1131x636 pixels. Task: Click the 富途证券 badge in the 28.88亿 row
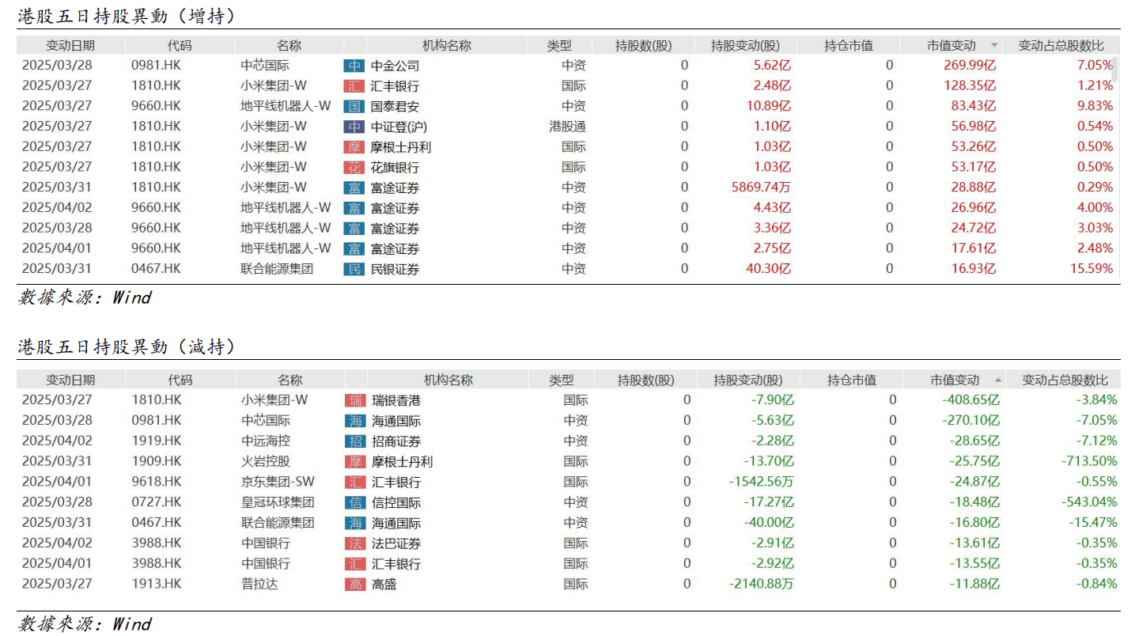(355, 187)
